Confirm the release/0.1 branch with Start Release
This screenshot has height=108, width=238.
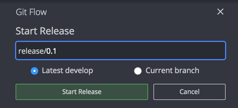pos(82,92)
